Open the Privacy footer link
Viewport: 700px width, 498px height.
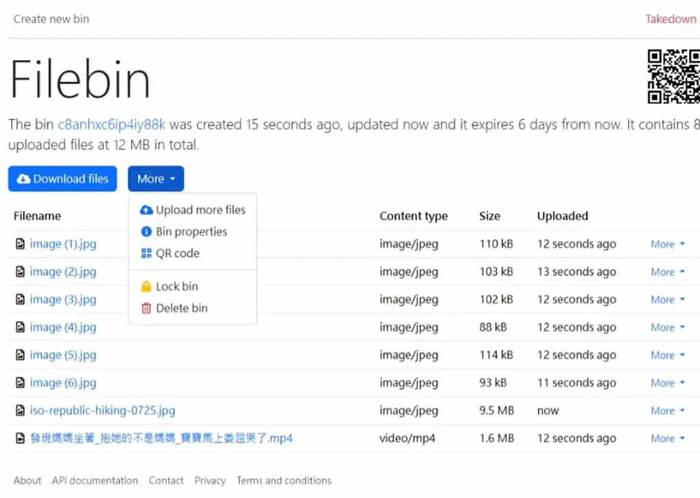pos(210,481)
